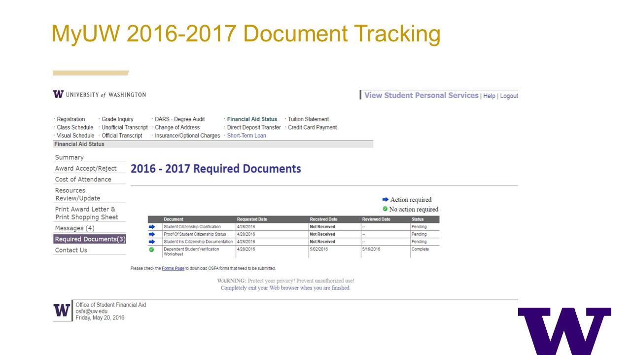The image size is (631, 355).
Task: Open the Registration link
Action: 70,119
